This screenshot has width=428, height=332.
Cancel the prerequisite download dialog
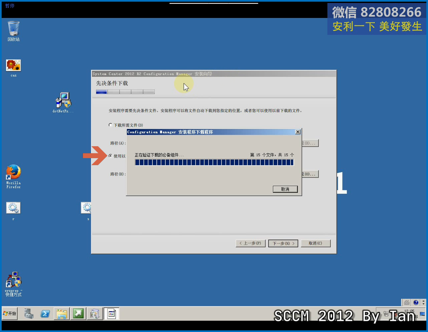285,189
